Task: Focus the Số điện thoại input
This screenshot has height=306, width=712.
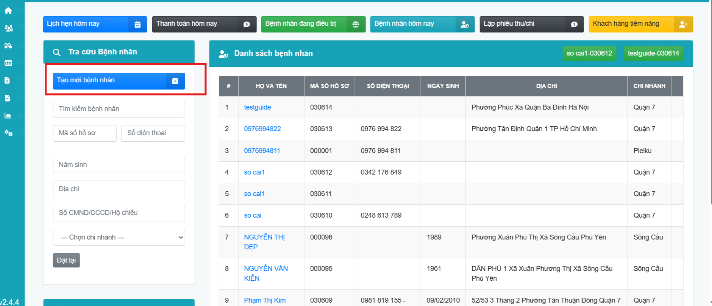Action: tap(153, 133)
